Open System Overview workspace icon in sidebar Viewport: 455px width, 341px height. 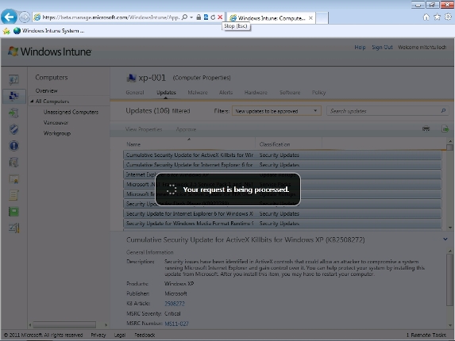13,79
